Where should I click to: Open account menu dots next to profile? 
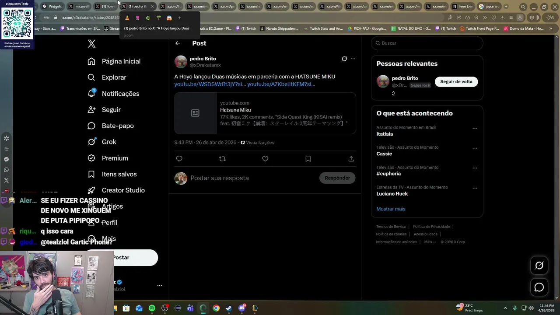(160, 285)
